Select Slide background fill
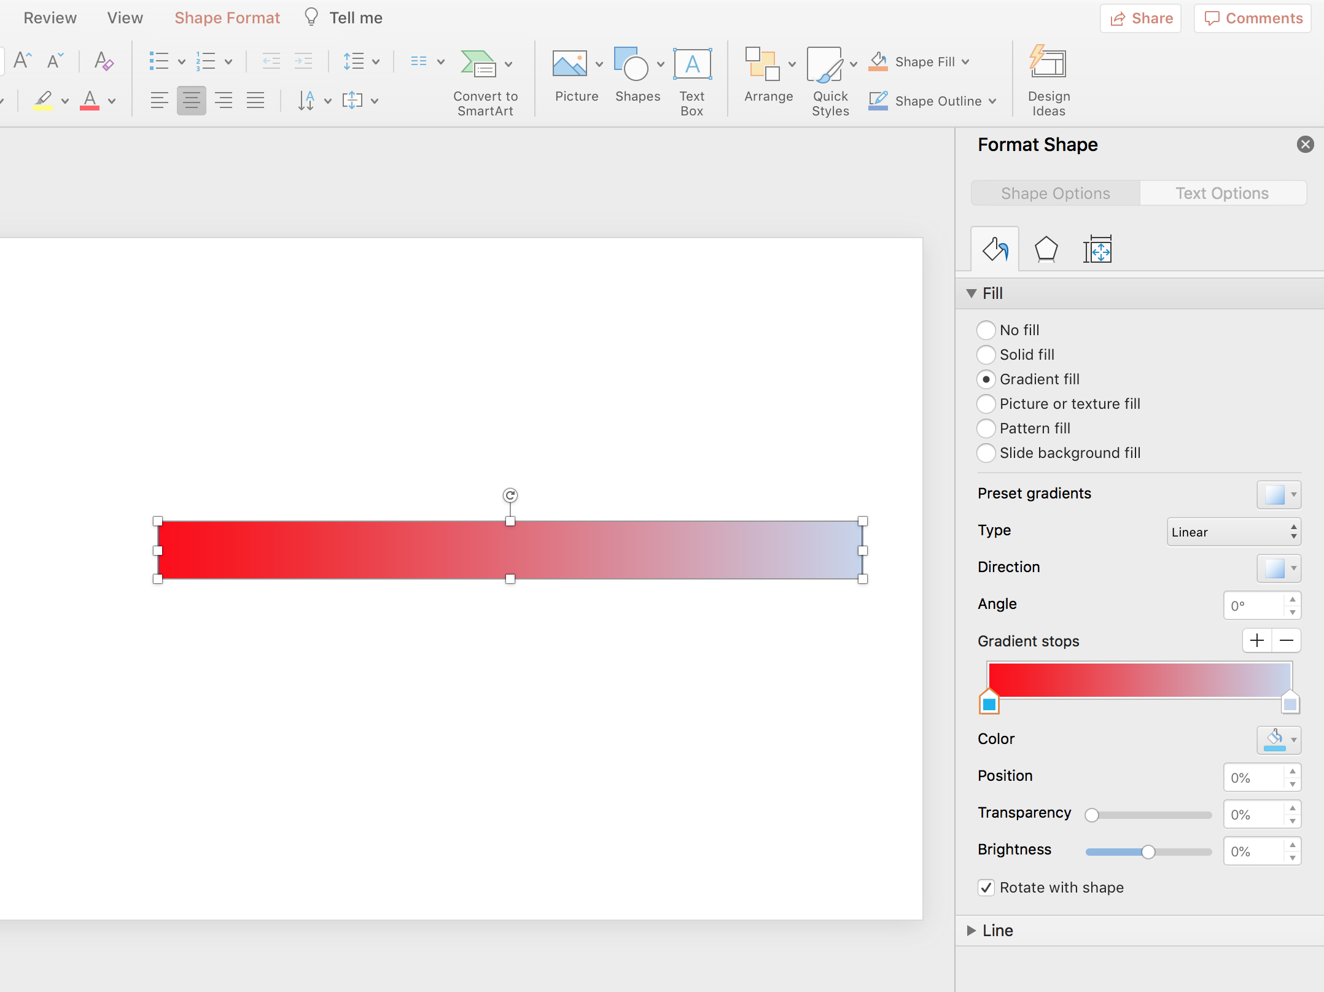Image resolution: width=1324 pixels, height=992 pixels. 986,453
